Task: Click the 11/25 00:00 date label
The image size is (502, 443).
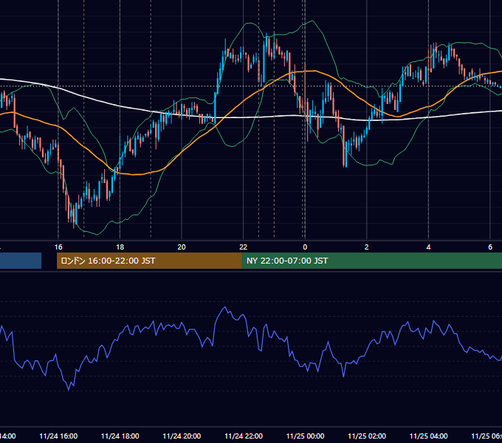Action: [x=305, y=436]
